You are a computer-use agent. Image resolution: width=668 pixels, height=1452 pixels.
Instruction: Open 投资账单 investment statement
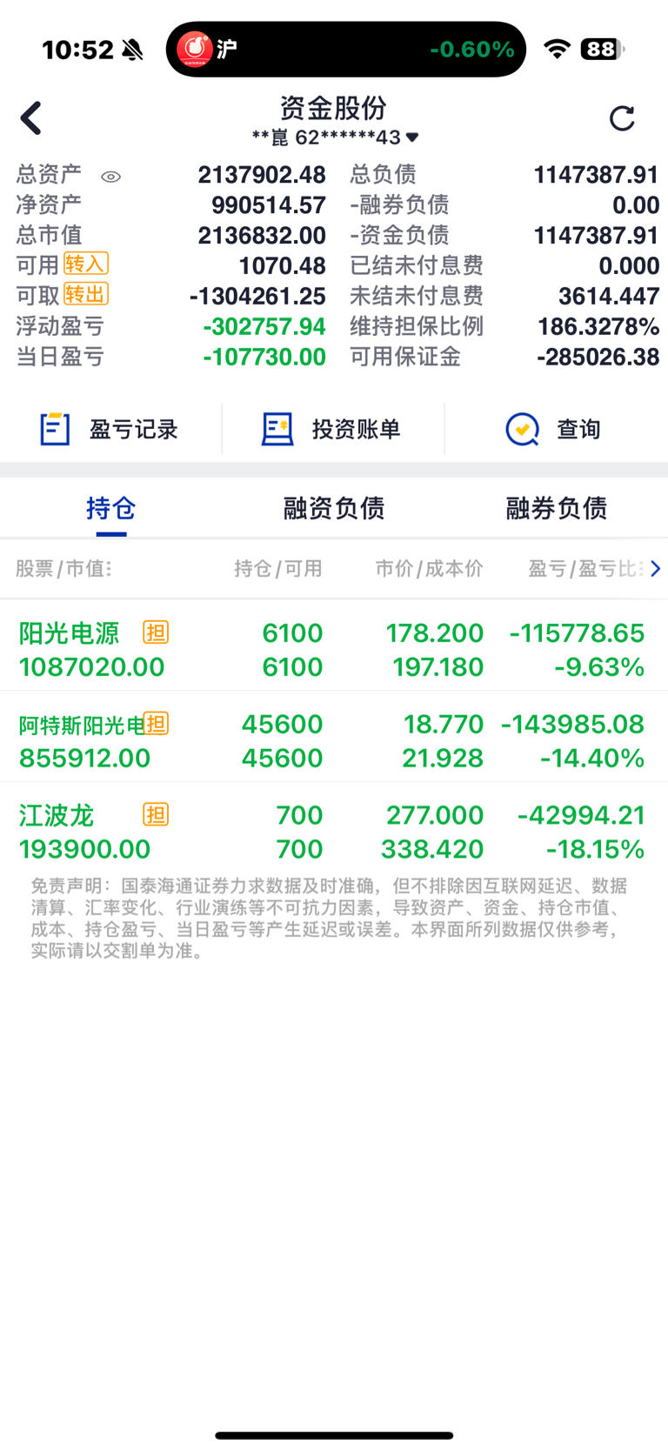333,429
